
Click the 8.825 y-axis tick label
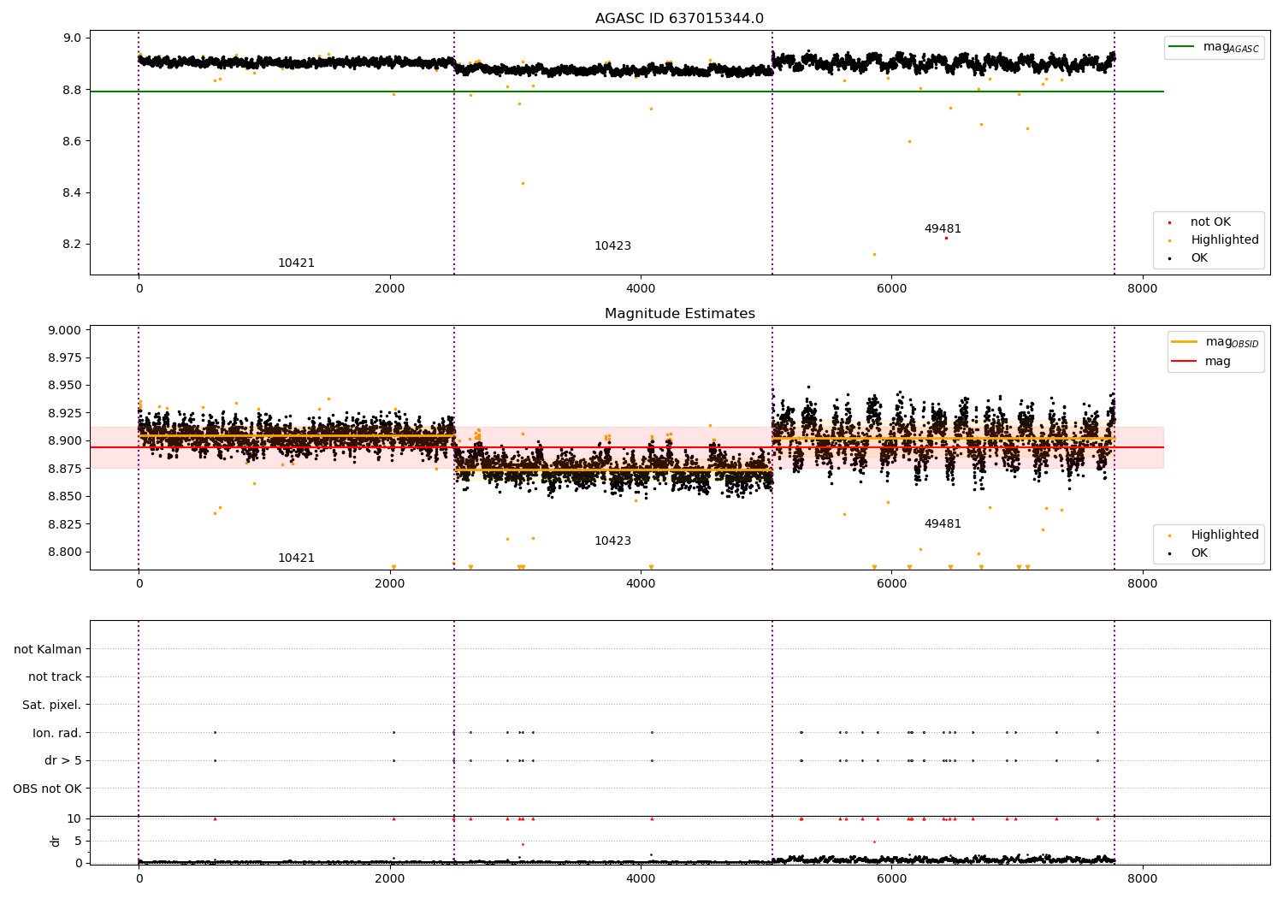coord(65,524)
